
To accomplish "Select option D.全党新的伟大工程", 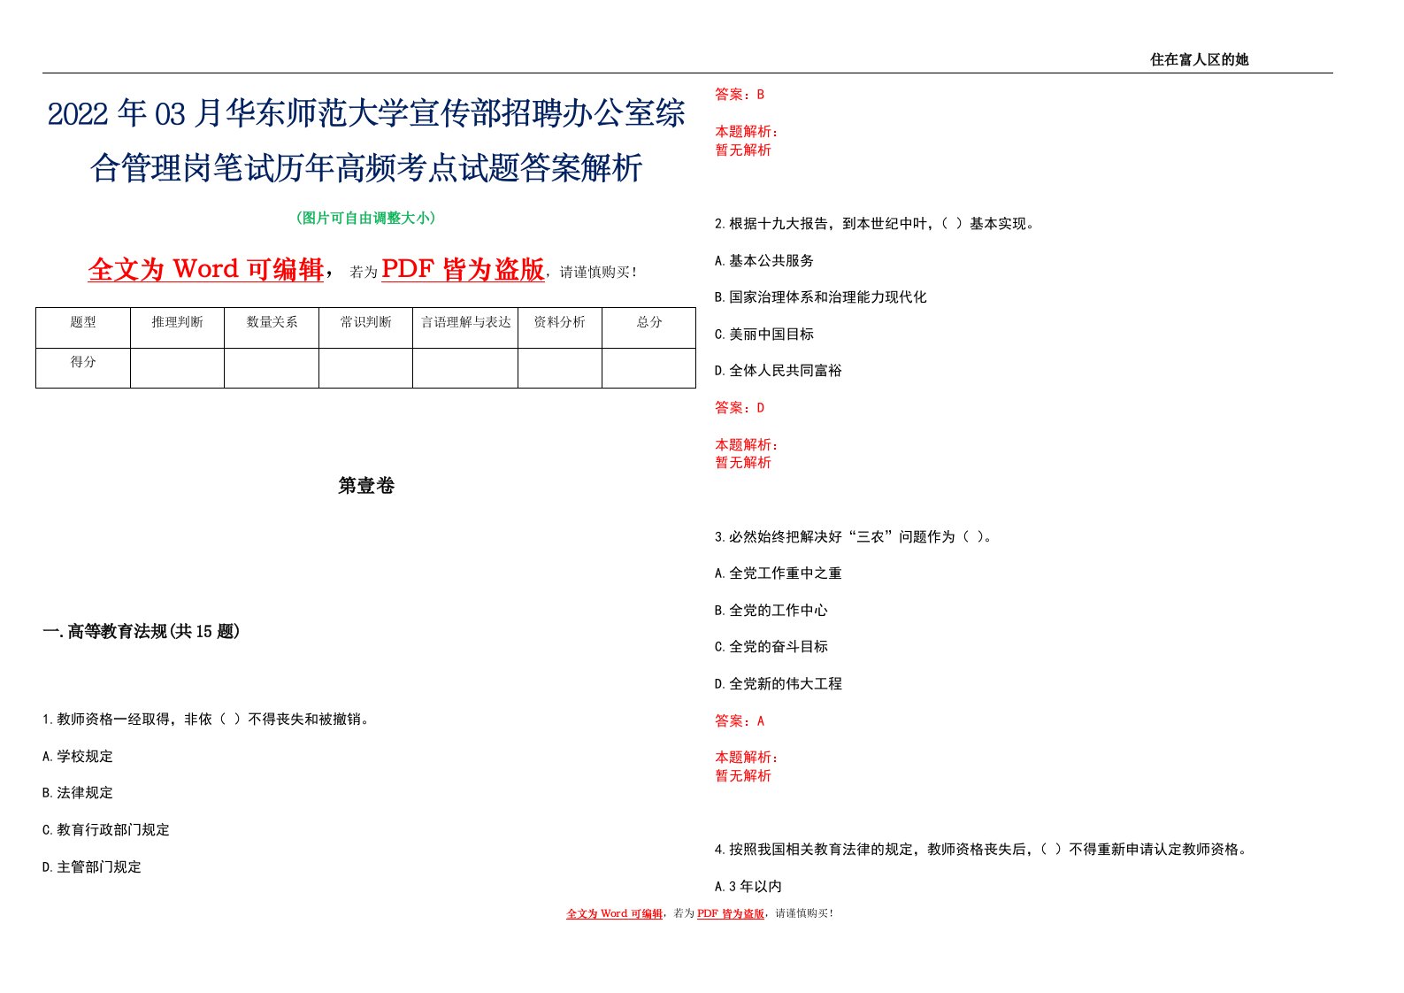I will [x=779, y=684].
